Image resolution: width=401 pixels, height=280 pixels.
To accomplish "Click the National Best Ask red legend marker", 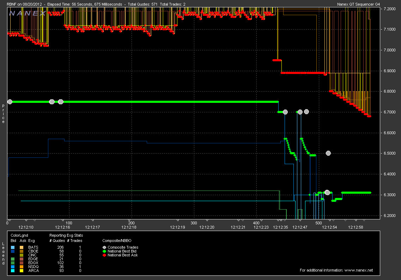I will [x=104, y=255].
